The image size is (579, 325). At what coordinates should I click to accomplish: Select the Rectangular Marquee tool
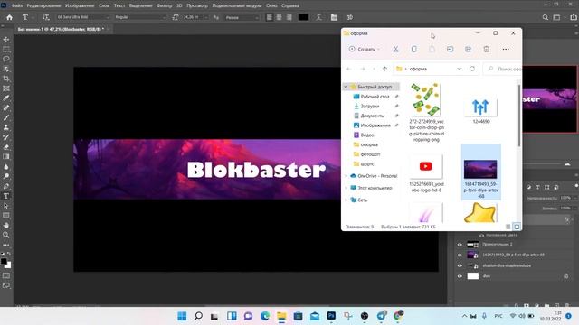coord(6,50)
